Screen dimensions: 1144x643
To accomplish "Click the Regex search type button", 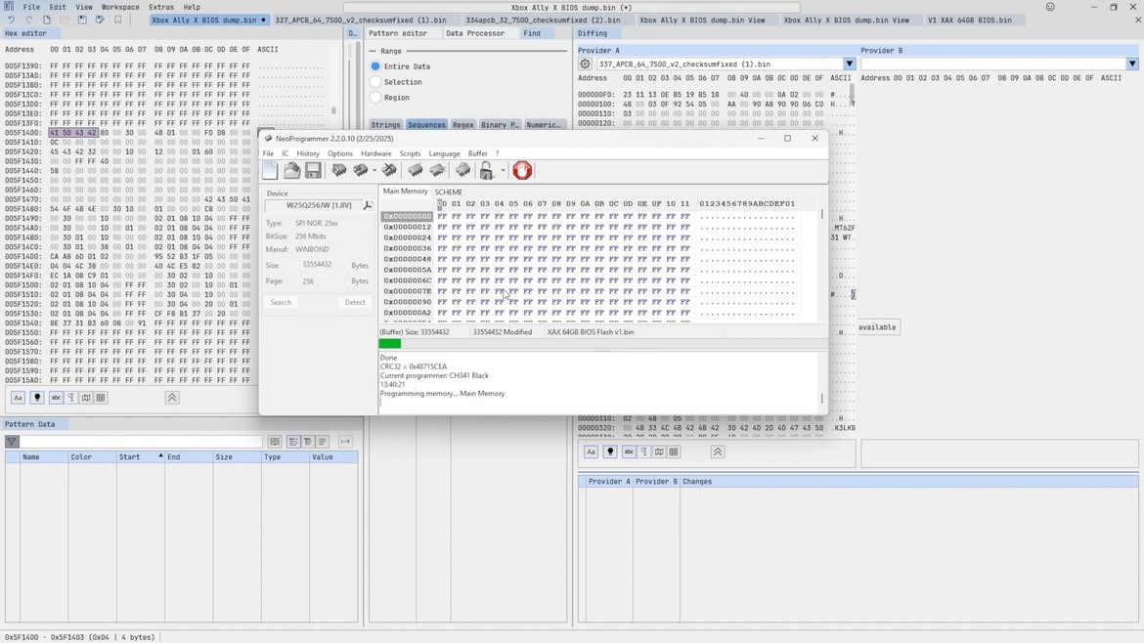I will (x=462, y=125).
